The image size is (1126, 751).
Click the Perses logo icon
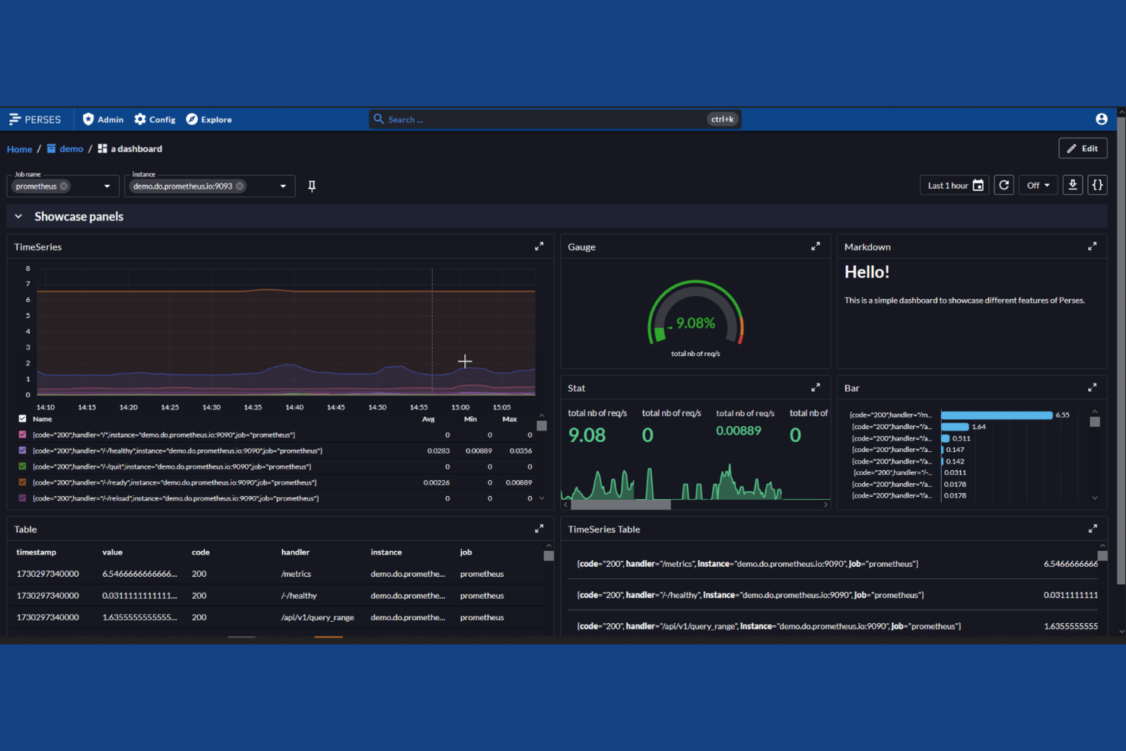pos(15,119)
